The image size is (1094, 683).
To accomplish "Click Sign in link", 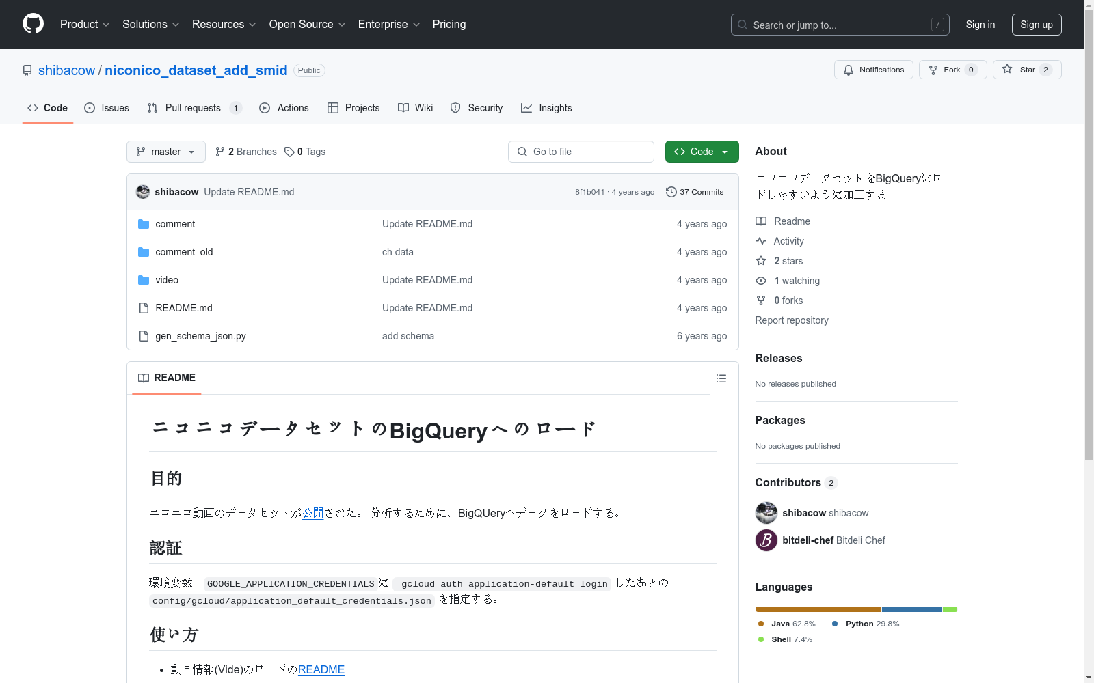I will point(980,25).
